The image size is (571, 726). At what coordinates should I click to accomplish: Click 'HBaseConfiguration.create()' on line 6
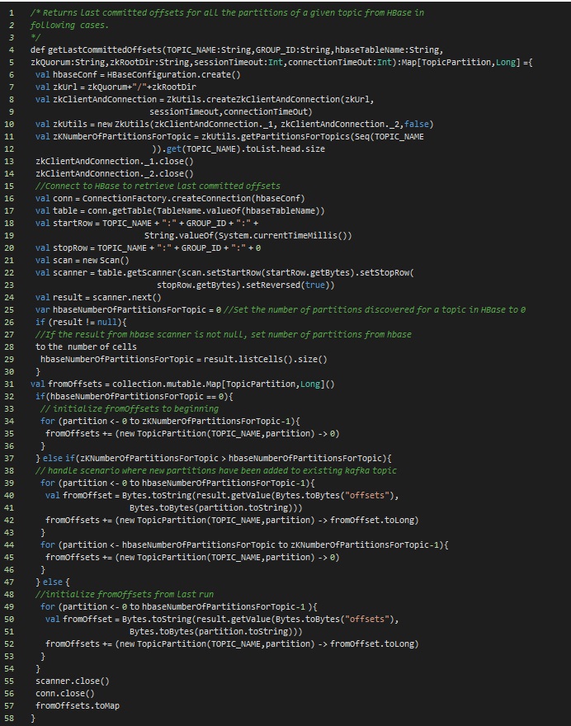tap(173, 74)
